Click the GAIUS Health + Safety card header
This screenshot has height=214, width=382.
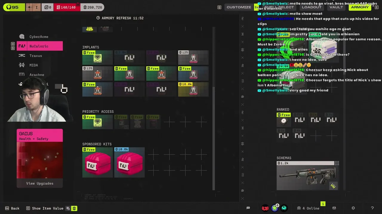pyautogui.click(x=40, y=136)
